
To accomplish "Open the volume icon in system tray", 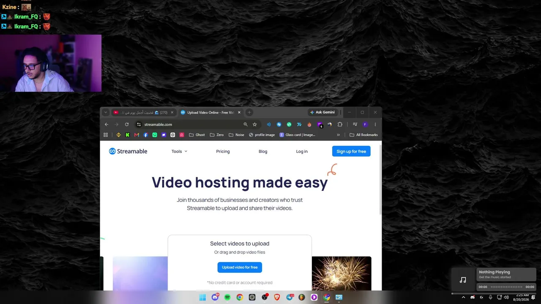I will click(506, 297).
